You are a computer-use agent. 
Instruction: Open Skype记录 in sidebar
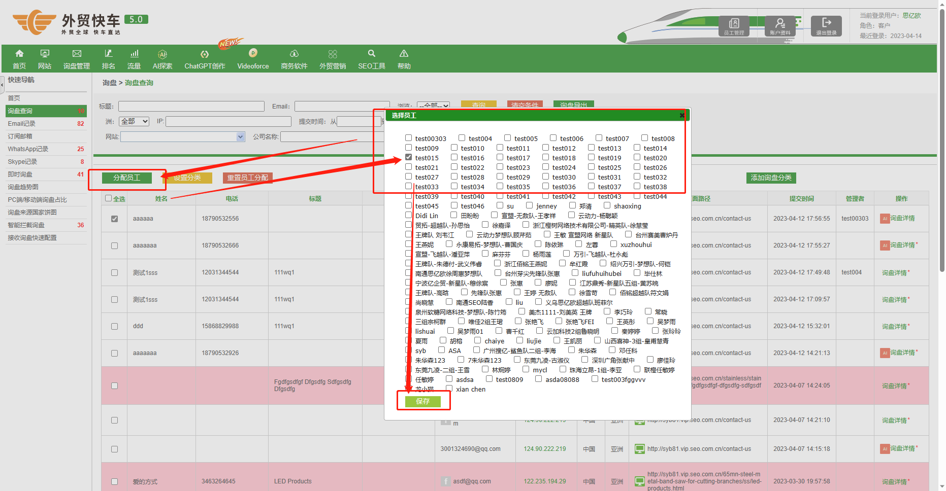pyautogui.click(x=46, y=162)
